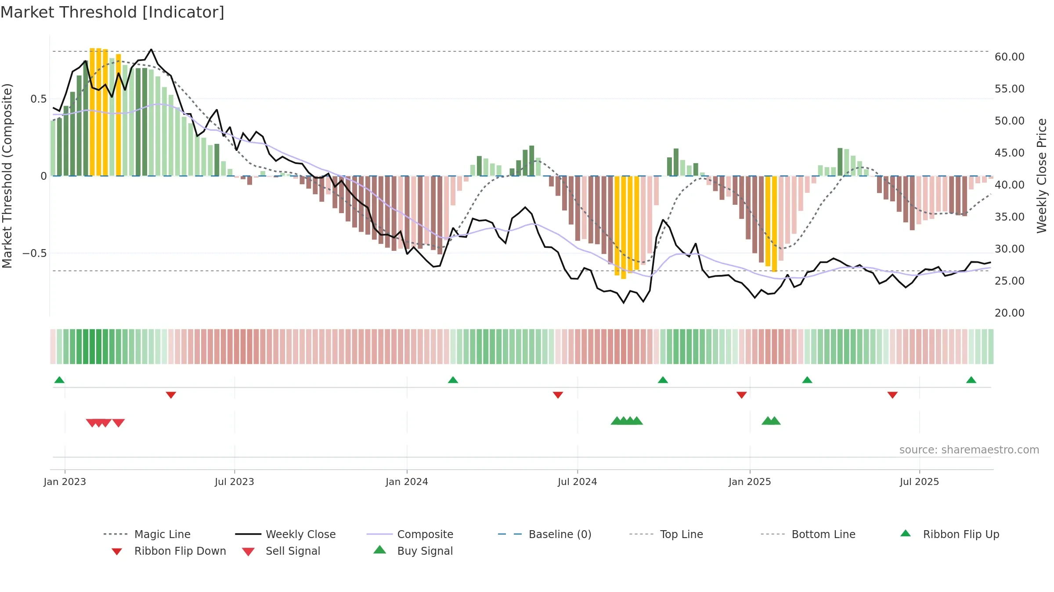The height and width of the screenshot is (592, 1054).
Task: Click the Jul 2025 axis label
Action: tap(919, 481)
